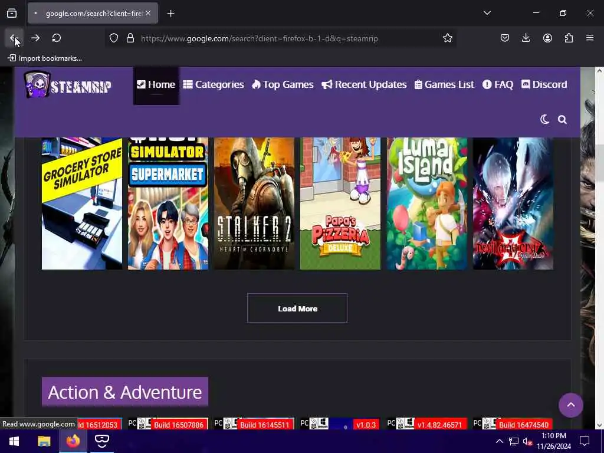The width and height of the screenshot is (604, 453).
Task: Click the Build 16145511 game tag
Action: 265,425
